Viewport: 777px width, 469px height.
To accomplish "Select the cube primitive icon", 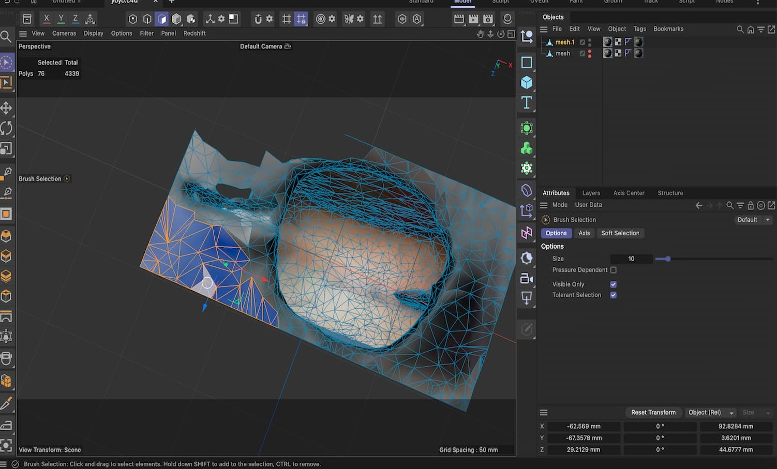I will click(x=526, y=82).
